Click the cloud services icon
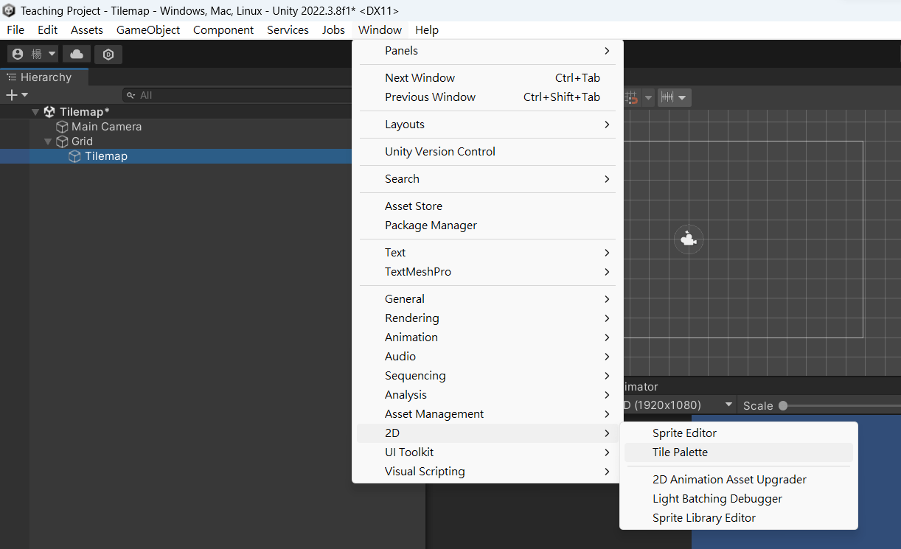The width and height of the screenshot is (901, 549). pyautogui.click(x=77, y=54)
